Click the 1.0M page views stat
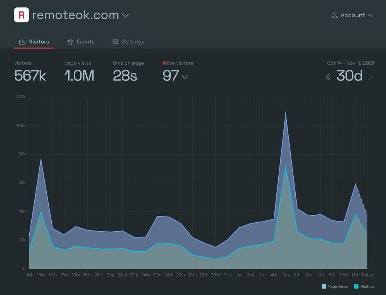This screenshot has width=386, height=295. click(x=79, y=75)
